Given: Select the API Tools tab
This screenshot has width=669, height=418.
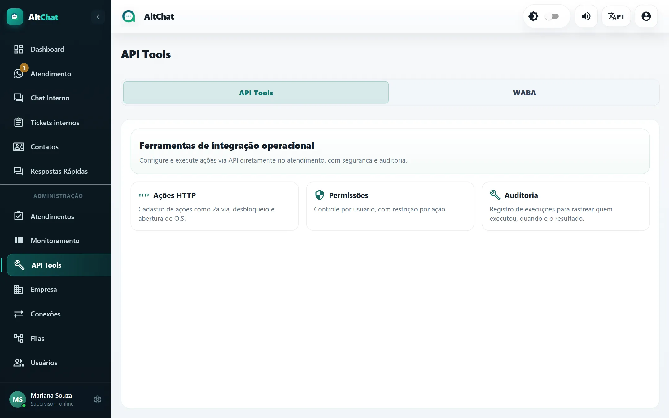Looking at the screenshot, I should pyautogui.click(x=256, y=93).
